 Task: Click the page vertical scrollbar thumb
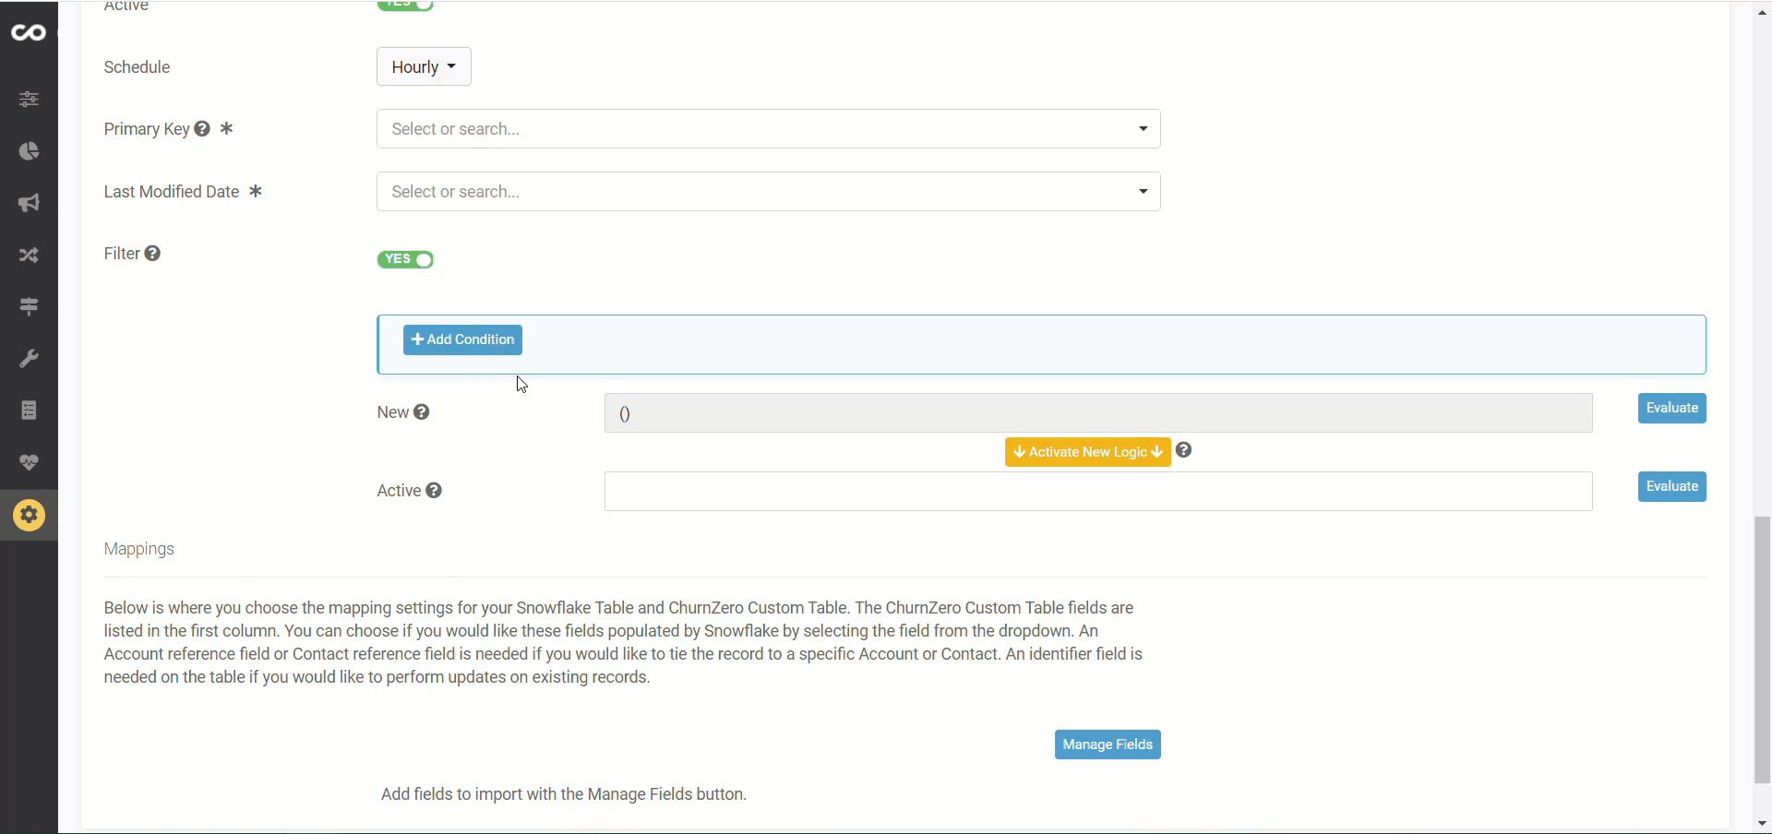click(1762, 649)
